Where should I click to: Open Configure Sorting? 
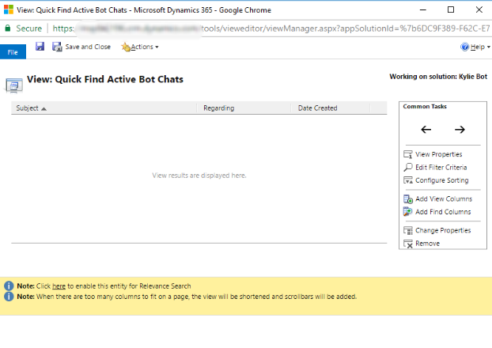pyautogui.click(x=442, y=180)
